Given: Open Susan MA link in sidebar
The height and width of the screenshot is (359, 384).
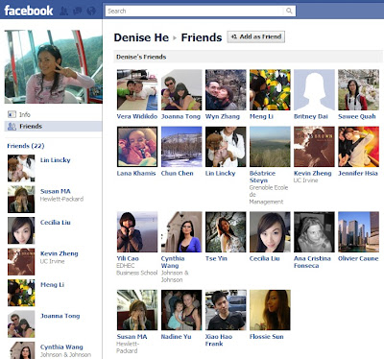Looking at the screenshot, I should [x=56, y=191].
